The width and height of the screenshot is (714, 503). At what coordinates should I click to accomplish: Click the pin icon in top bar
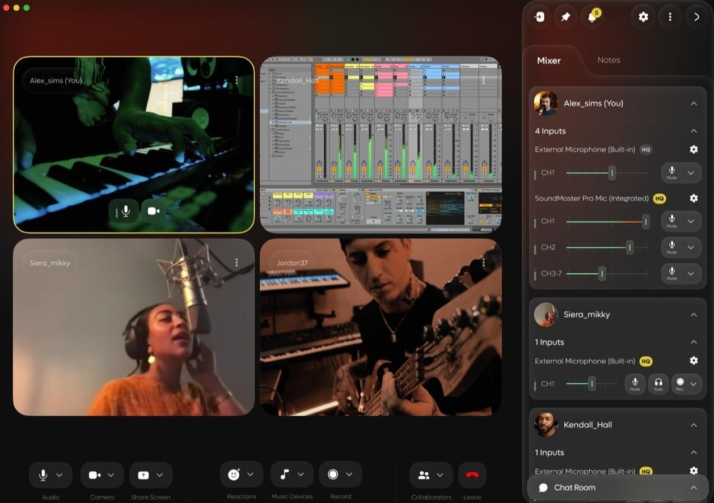point(565,17)
